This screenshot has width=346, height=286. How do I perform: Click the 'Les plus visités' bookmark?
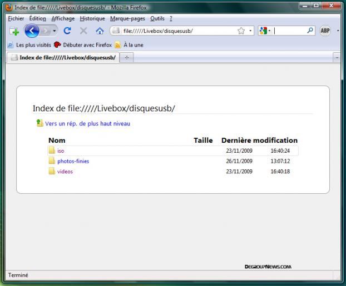tap(33, 45)
